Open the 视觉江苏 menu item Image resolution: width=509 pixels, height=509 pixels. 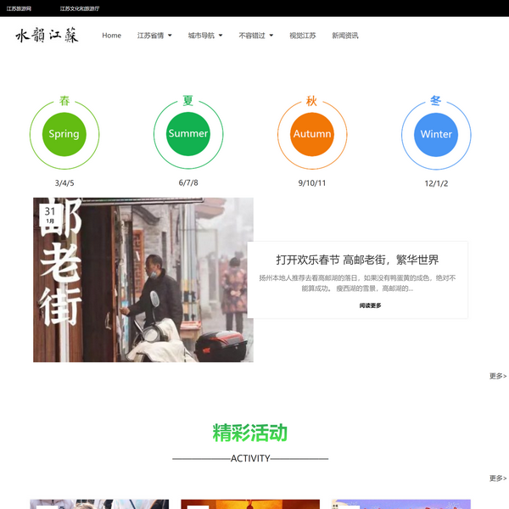point(302,36)
